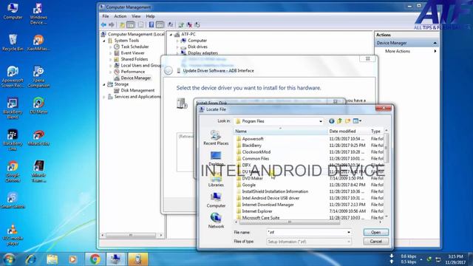Open Action menu in Computer Management

click(120, 16)
